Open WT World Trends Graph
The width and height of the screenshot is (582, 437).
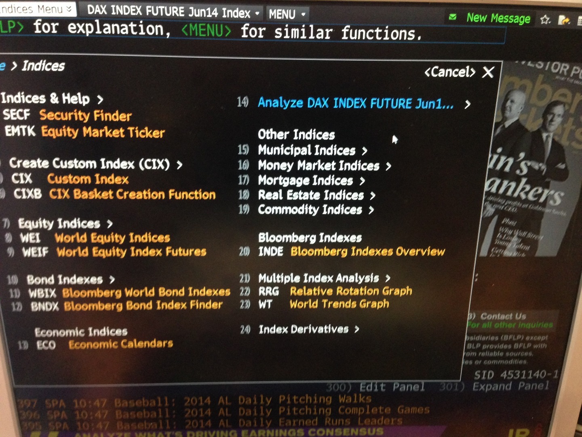324,304
